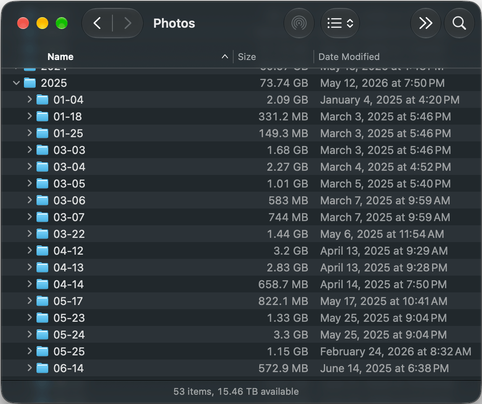Click the 73.74 GB size value
The width and height of the screenshot is (482, 404).
pos(284,83)
